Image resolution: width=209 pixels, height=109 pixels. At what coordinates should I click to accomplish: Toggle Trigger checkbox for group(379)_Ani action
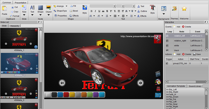167,63
